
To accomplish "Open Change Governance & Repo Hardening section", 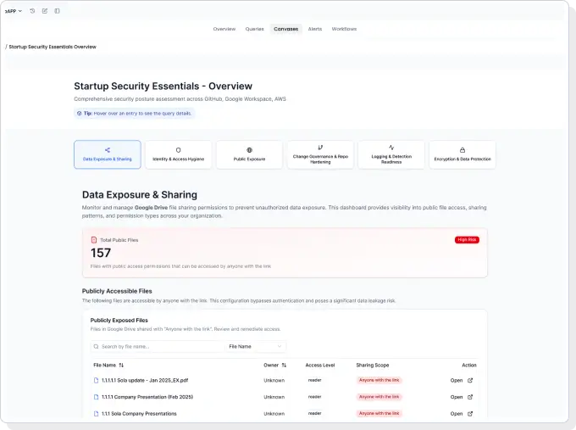I will point(320,154).
